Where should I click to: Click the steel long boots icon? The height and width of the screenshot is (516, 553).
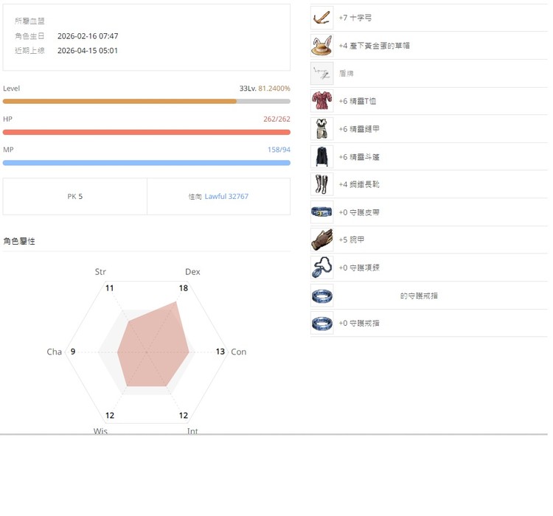pyautogui.click(x=321, y=184)
